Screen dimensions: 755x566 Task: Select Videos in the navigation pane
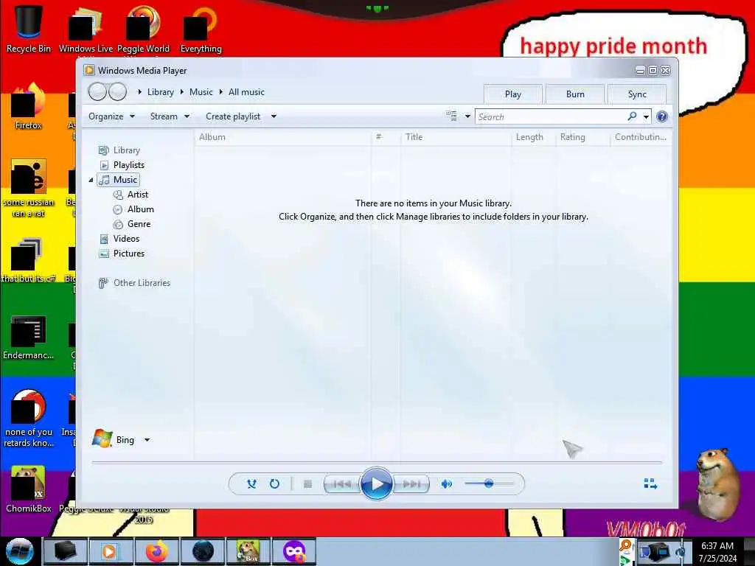(119, 239)
